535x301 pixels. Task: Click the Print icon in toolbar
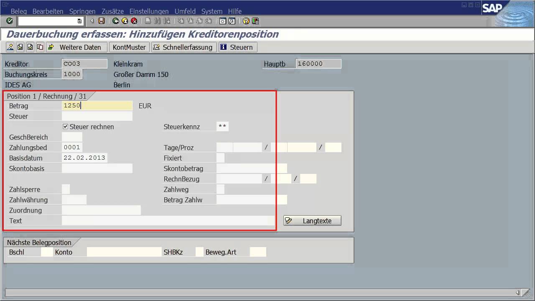click(x=148, y=21)
